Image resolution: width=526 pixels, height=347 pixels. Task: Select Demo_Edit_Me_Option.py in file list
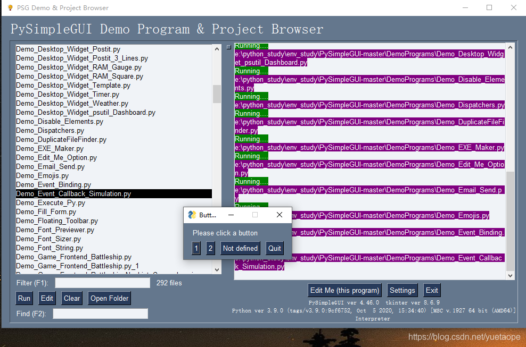(x=114, y=158)
